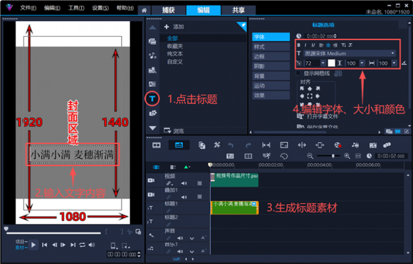The image size is (413, 264).
Task: Click the split clip scissors icon
Action: [x=129, y=232]
